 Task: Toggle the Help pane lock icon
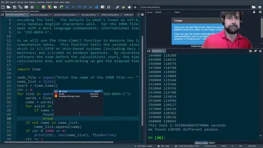(x=254, y=12)
